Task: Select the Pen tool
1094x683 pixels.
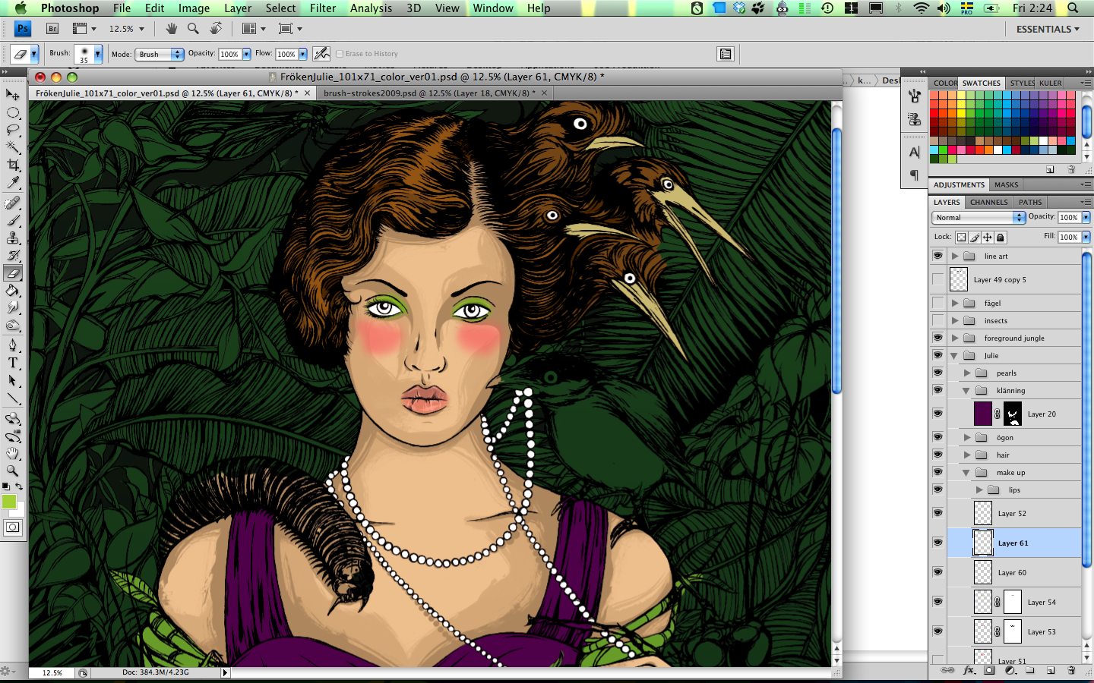Action: [x=13, y=345]
